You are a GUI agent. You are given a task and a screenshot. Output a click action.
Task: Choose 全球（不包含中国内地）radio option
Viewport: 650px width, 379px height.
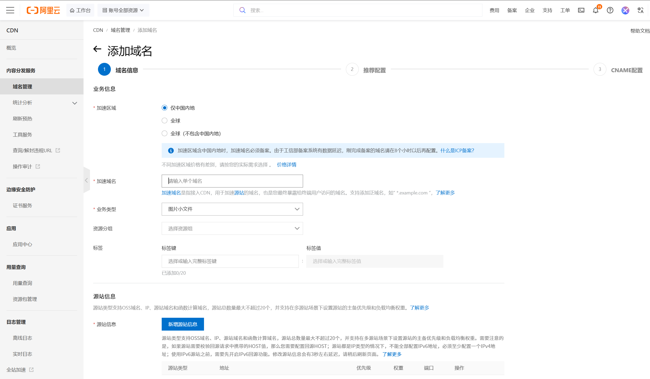point(165,133)
